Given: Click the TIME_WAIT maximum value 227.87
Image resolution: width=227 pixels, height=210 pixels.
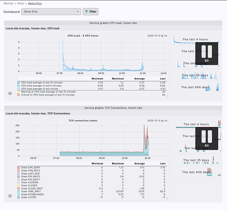Looking at the screenshot, I should click(x=120, y=192).
